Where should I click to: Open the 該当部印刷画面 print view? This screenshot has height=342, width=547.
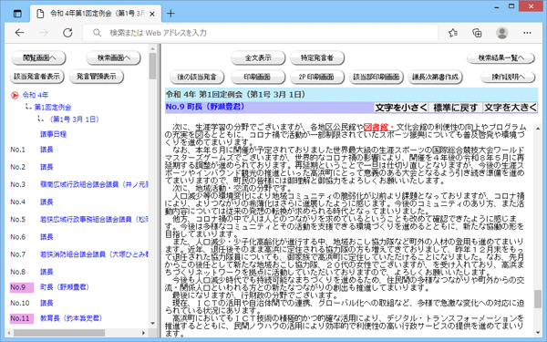[x=377, y=77]
